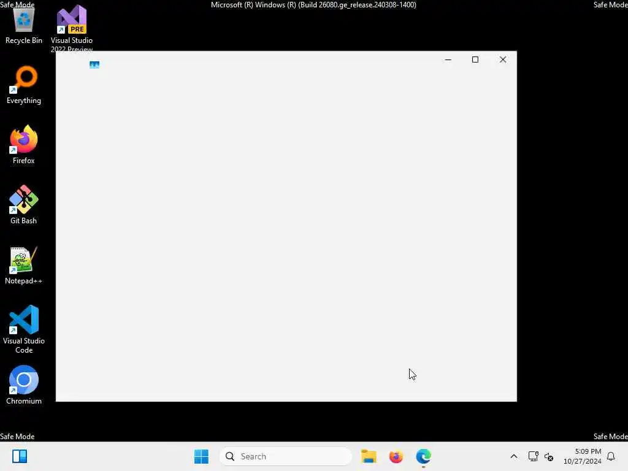Open the display/network tray icon
This screenshot has width=628, height=471.
click(533, 456)
